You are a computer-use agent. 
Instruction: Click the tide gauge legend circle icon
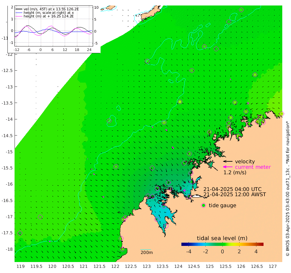pyautogui.click(x=204, y=206)
